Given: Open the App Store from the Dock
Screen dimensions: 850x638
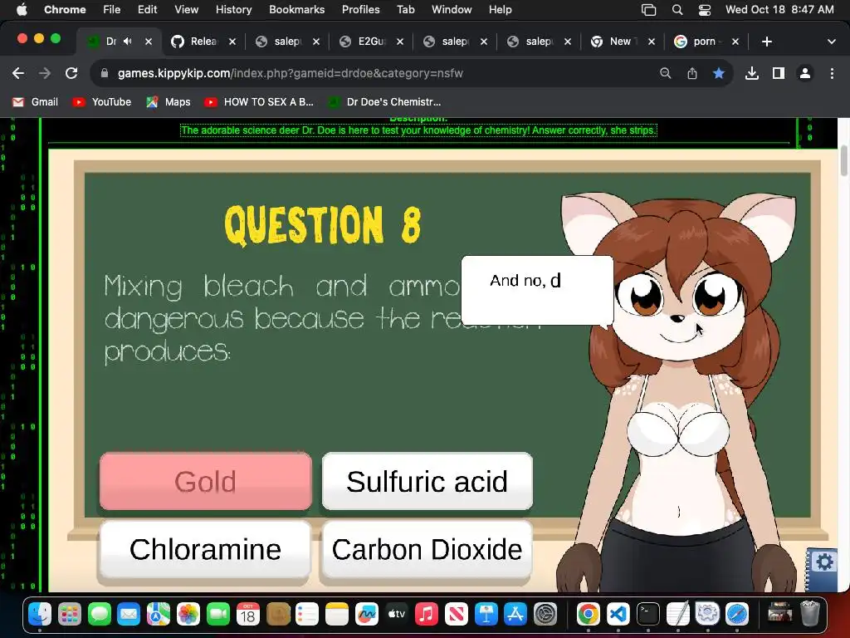Looking at the screenshot, I should pyautogui.click(x=515, y=615).
